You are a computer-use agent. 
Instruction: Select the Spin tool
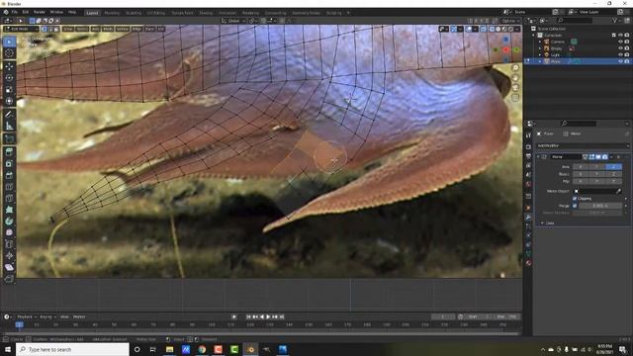click(x=9, y=222)
